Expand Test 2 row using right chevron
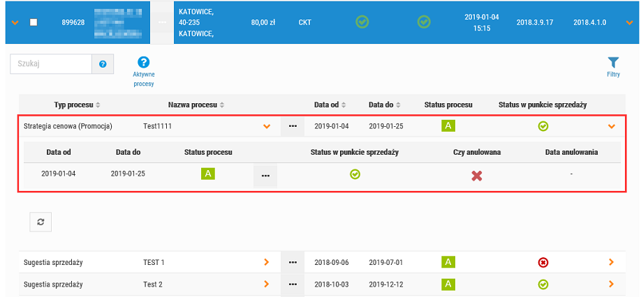Image resolution: width=641 pixels, height=297 pixels. point(612,284)
